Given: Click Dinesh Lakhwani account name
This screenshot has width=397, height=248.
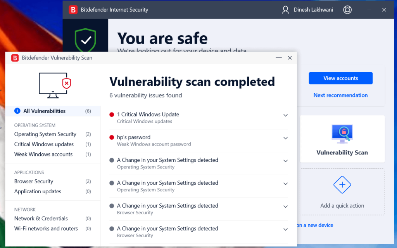Looking at the screenshot, I should (313, 10).
